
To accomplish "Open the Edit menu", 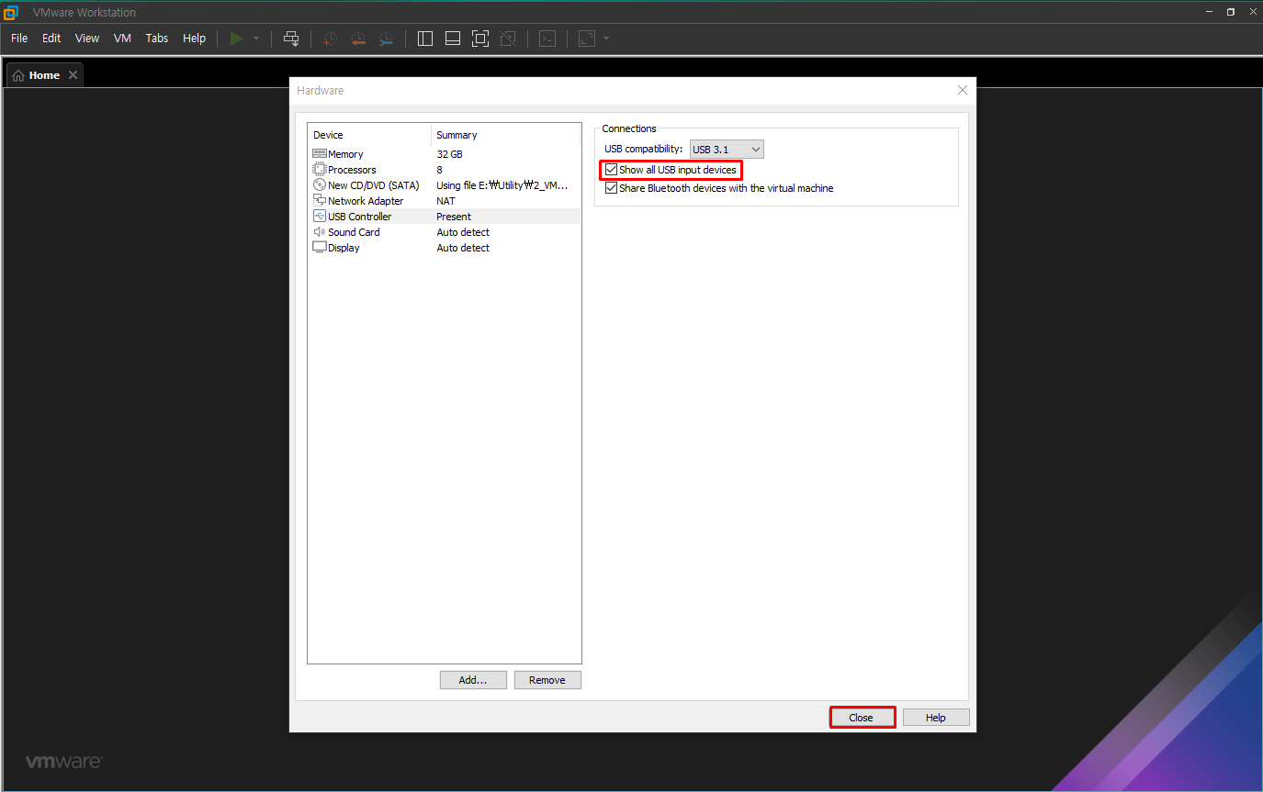I will coord(51,39).
